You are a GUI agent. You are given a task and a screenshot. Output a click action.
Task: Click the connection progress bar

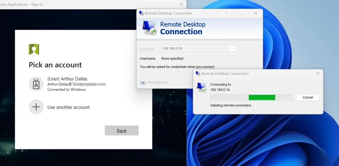(251, 97)
